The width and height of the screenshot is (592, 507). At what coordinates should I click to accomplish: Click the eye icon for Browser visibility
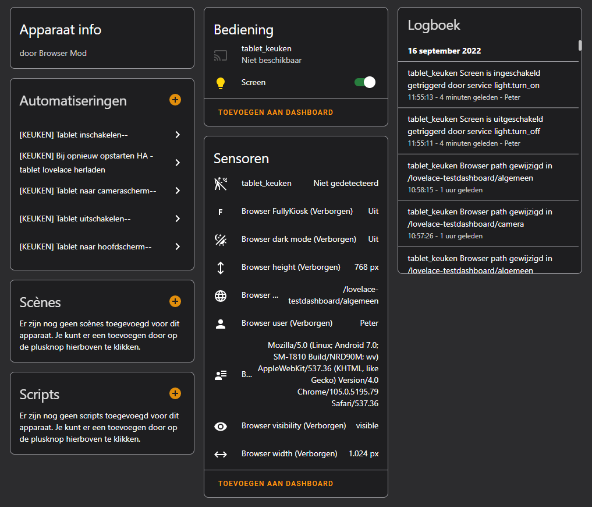(221, 425)
